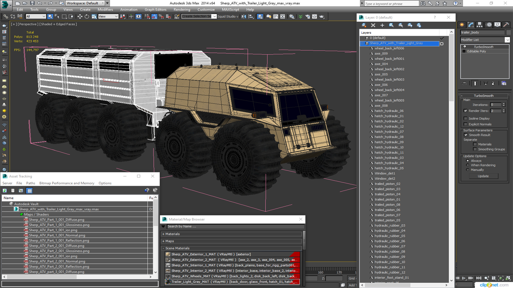Open the Modifiers menu

click(105, 10)
